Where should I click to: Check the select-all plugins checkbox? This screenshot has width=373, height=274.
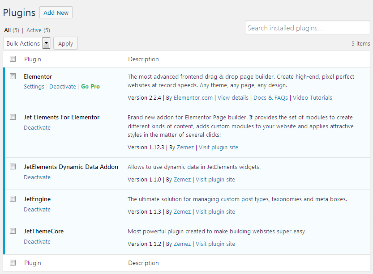(13, 59)
